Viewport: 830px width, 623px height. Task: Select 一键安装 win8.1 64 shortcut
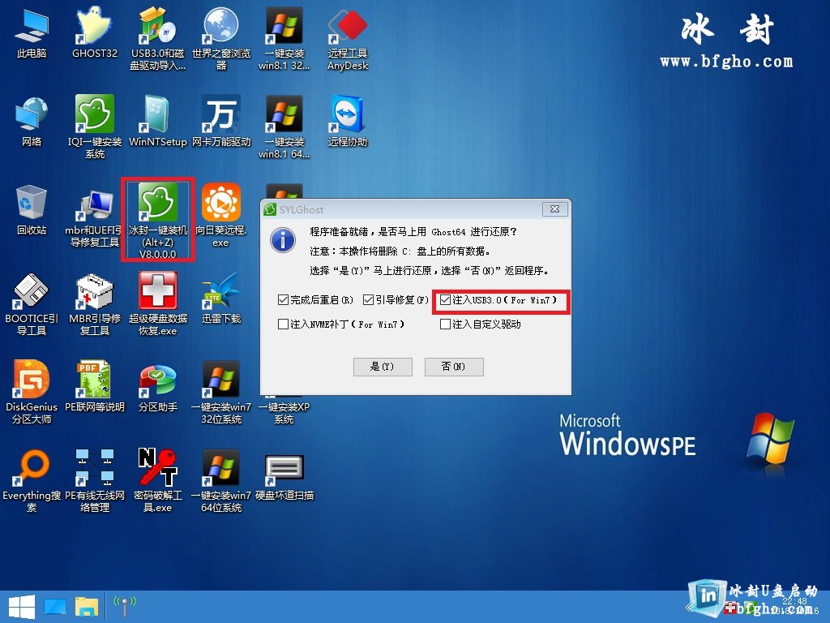[x=285, y=127]
